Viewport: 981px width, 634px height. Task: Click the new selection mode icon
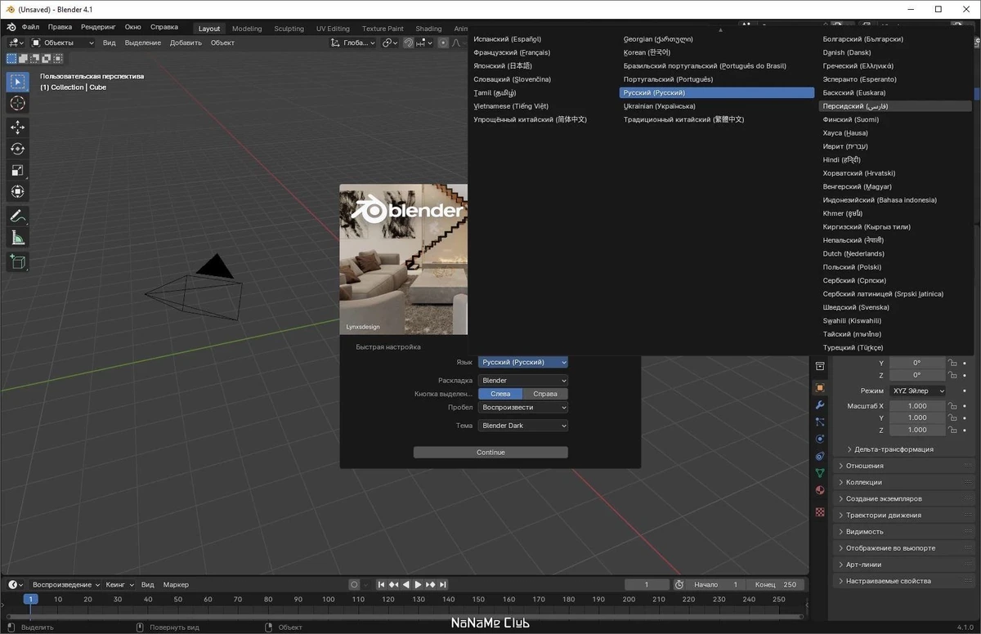[11, 59]
